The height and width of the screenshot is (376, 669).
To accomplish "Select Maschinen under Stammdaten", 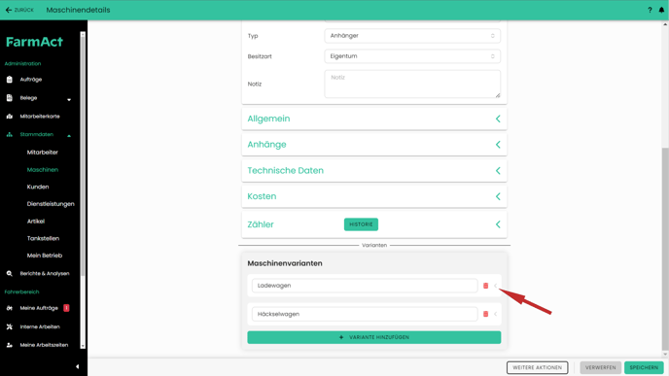I will pyautogui.click(x=42, y=170).
